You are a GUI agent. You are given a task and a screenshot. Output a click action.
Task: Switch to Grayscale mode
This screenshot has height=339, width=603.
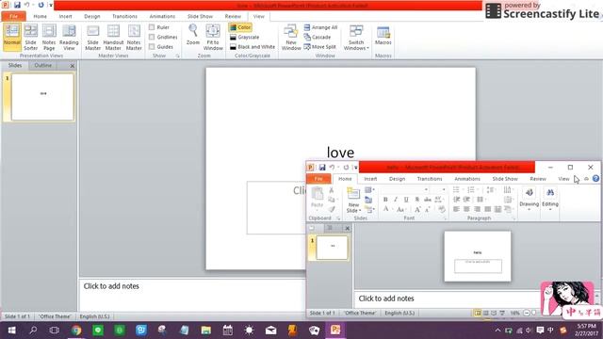(x=244, y=37)
